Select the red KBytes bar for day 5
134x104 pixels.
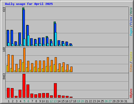coord(24,86)
